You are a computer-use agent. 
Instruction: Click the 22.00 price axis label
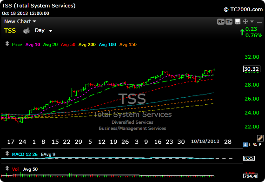tap(252, 127)
